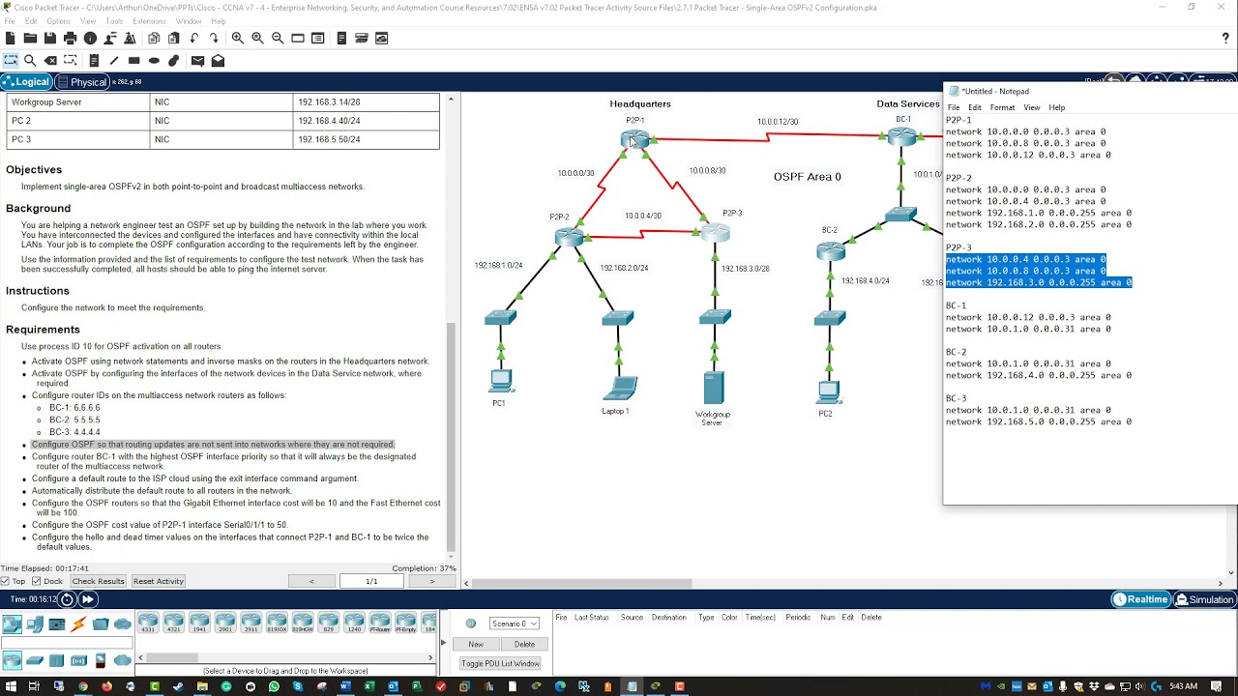Click the device name search field
The height and width of the screenshot is (696, 1238).
click(67, 643)
